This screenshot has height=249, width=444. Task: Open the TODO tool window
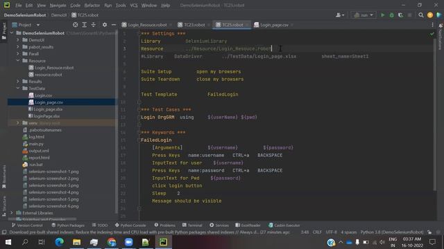[x=100, y=225]
